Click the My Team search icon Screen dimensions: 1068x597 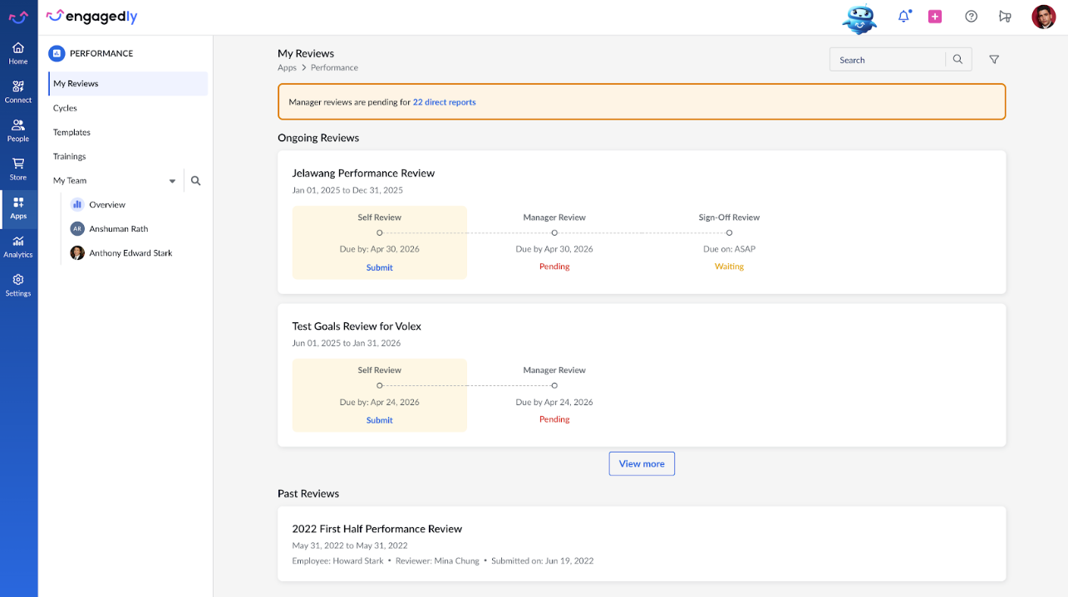pos(196,180)
